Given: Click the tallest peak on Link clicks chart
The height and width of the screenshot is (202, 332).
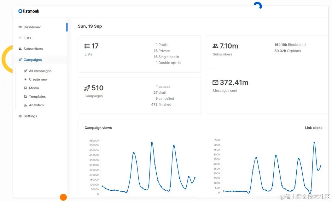Looking at the screenshot, I should [314, 143].
